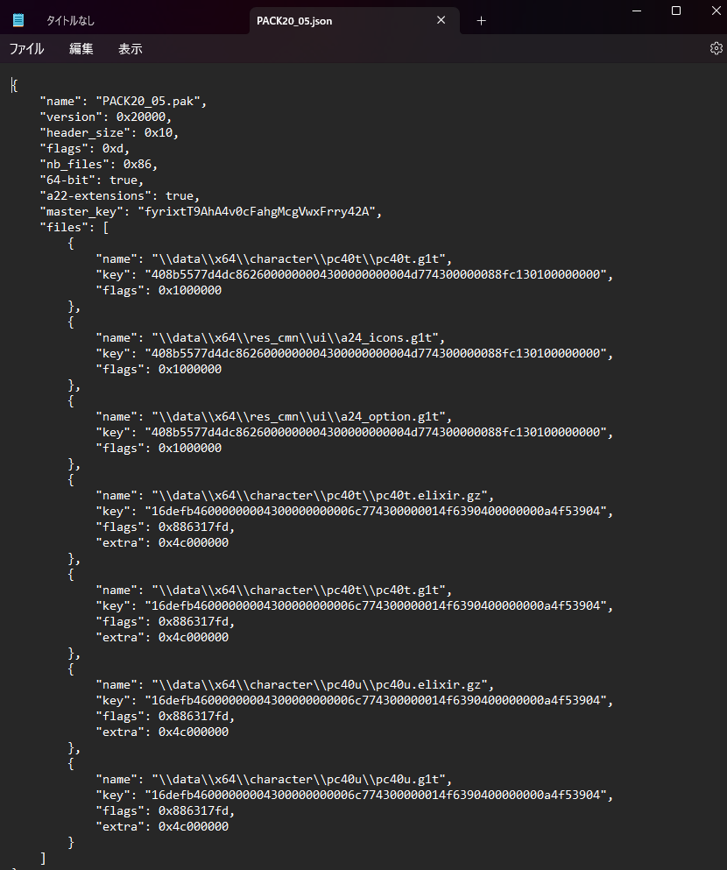Click the pc40u.elixir.gz name line
The width and height of the screenshot is (727, 870).
[294, 684]
